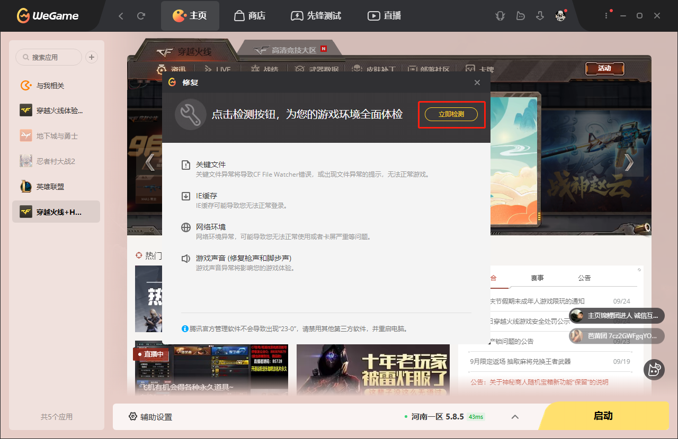Screen dimensions: 678x439
Task: Open 辅助设置 auxiliary settings
Action: click(x=150, y=417)
